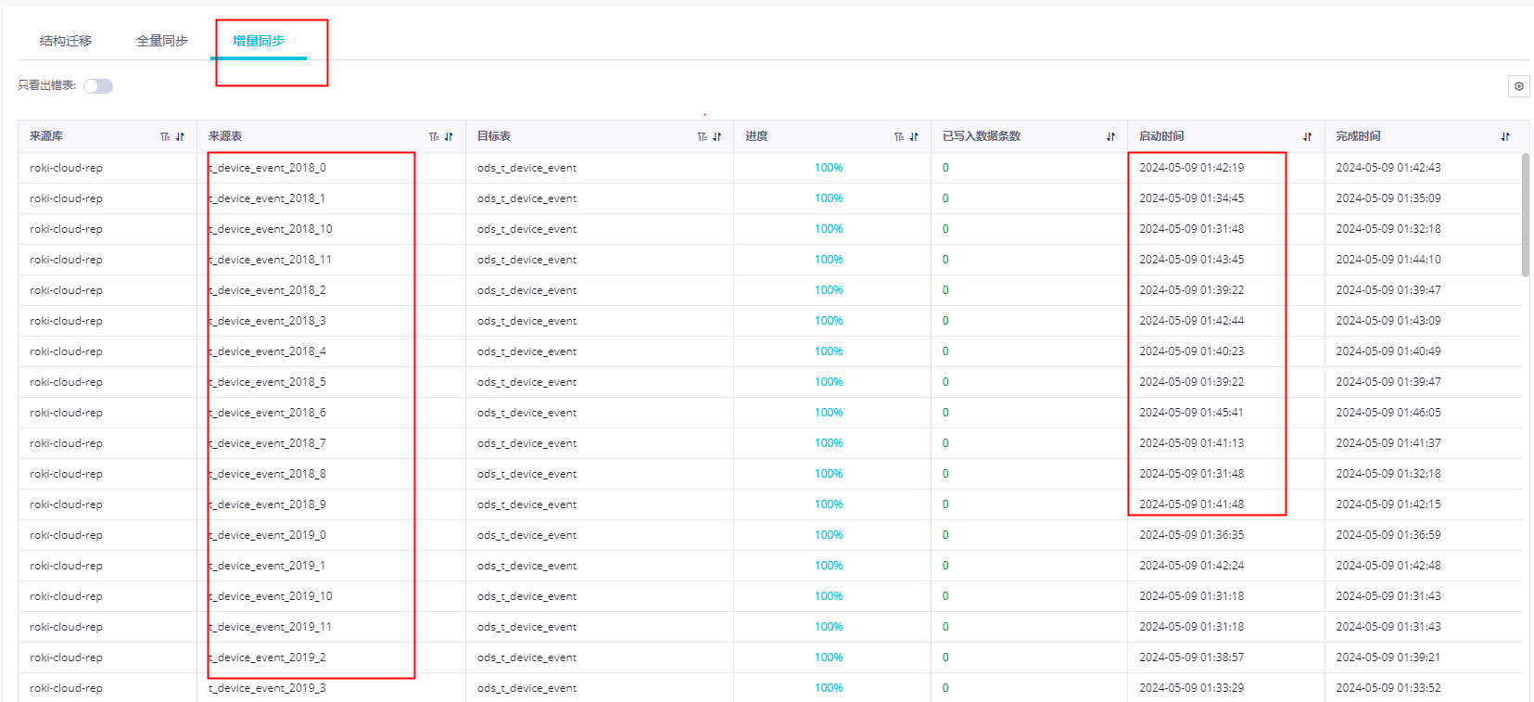Select source table t_device_event_2018_4
This screenshot has height=702, width=1534.
click(267, 351)
